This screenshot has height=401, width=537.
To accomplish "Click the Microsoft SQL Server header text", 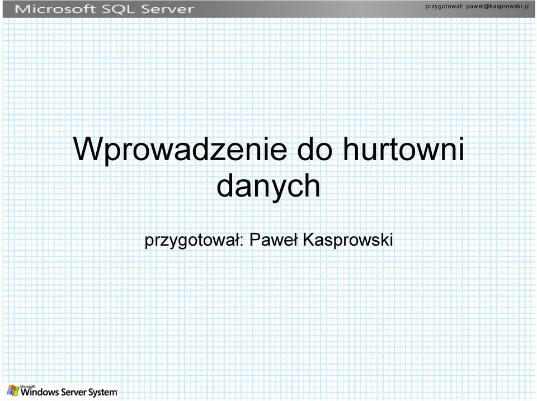I will click(105, 10).
